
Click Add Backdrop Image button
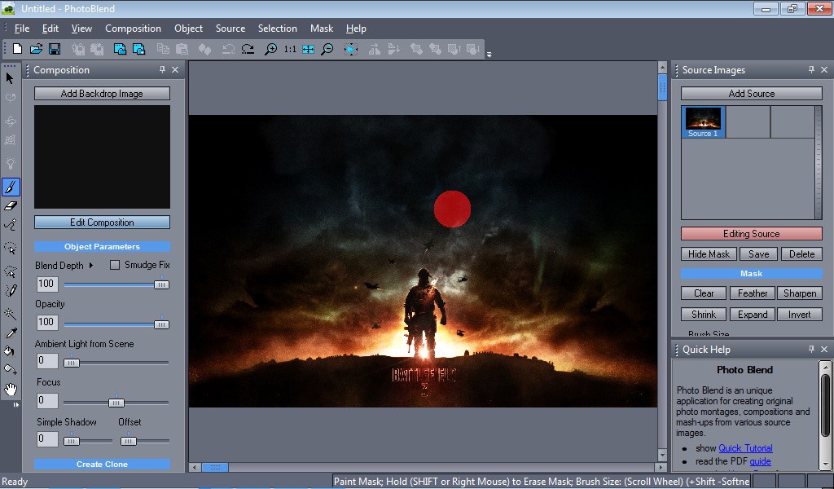(102, 94)
